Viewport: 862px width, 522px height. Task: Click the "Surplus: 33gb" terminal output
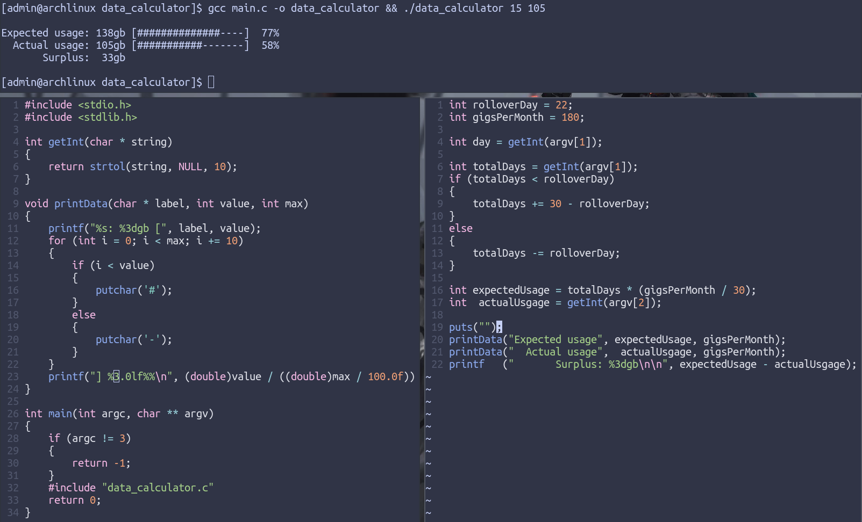pos(84,57)
